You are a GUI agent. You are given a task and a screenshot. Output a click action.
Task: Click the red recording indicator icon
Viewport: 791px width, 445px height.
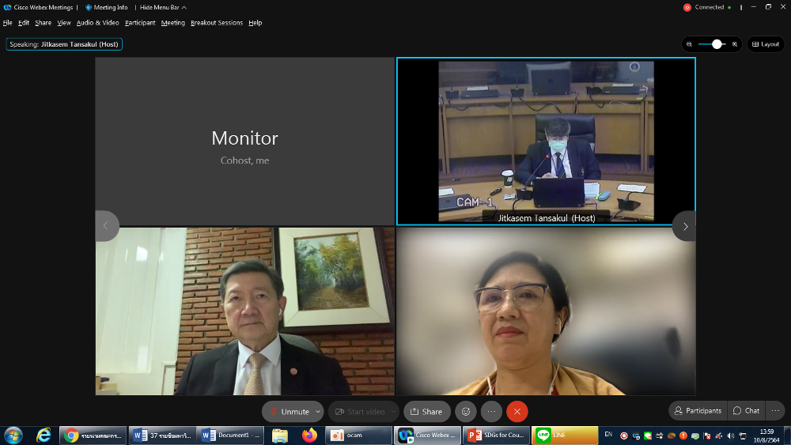coord(687,7)
